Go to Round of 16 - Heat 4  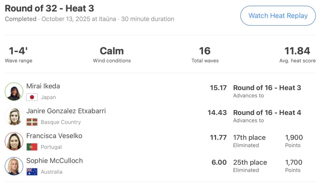coord(267,113)
